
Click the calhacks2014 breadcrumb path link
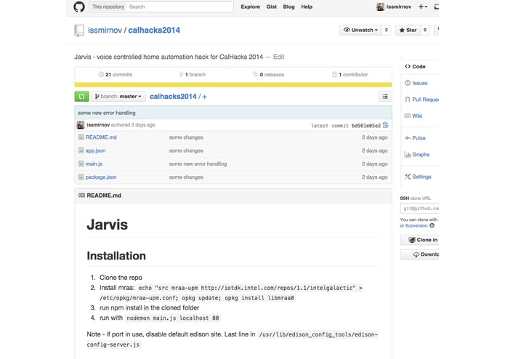pyautogui.click(x=173, y=96)
